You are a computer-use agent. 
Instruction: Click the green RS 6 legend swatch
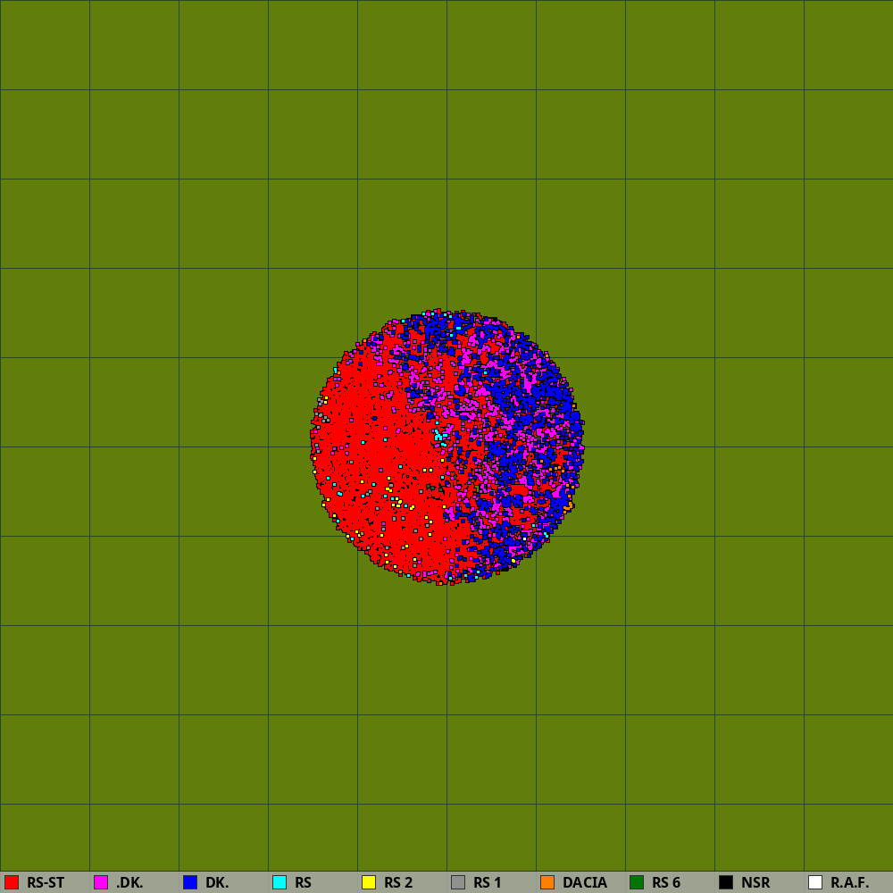coord(637,882)
